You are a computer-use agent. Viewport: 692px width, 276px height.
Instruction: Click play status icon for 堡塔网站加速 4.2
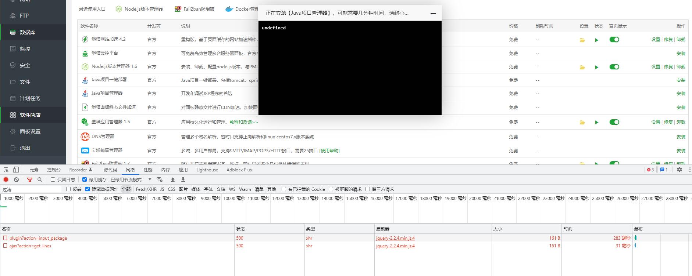point(596,40)
